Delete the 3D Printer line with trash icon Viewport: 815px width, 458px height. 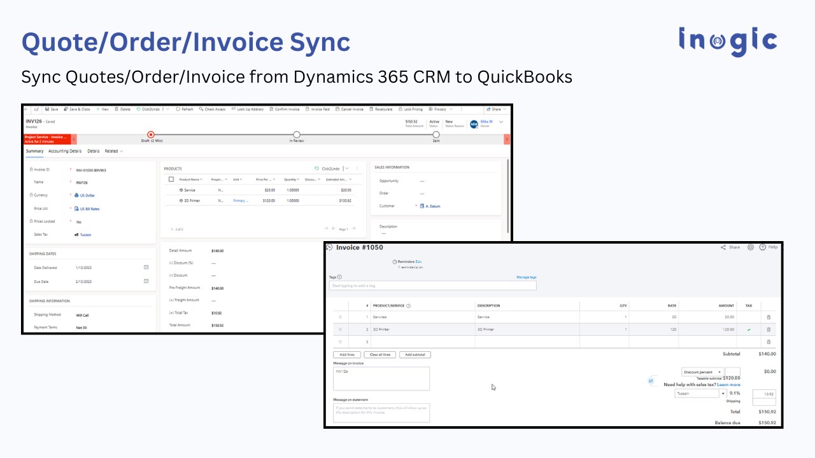[x=769, y=330]
